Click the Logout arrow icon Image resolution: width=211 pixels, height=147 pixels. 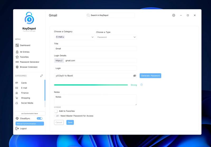(x=17, y=129)
